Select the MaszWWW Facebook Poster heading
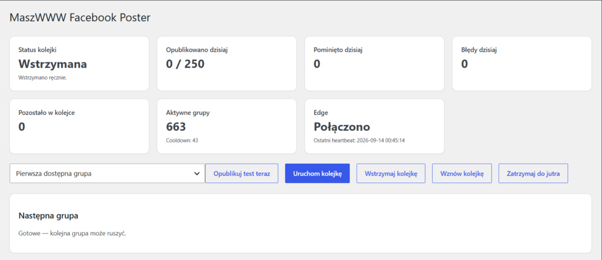 [x=80, y=18]
